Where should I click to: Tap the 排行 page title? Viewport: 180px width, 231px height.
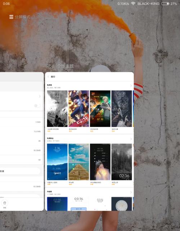pyautogui.click(x=53, y=77)
